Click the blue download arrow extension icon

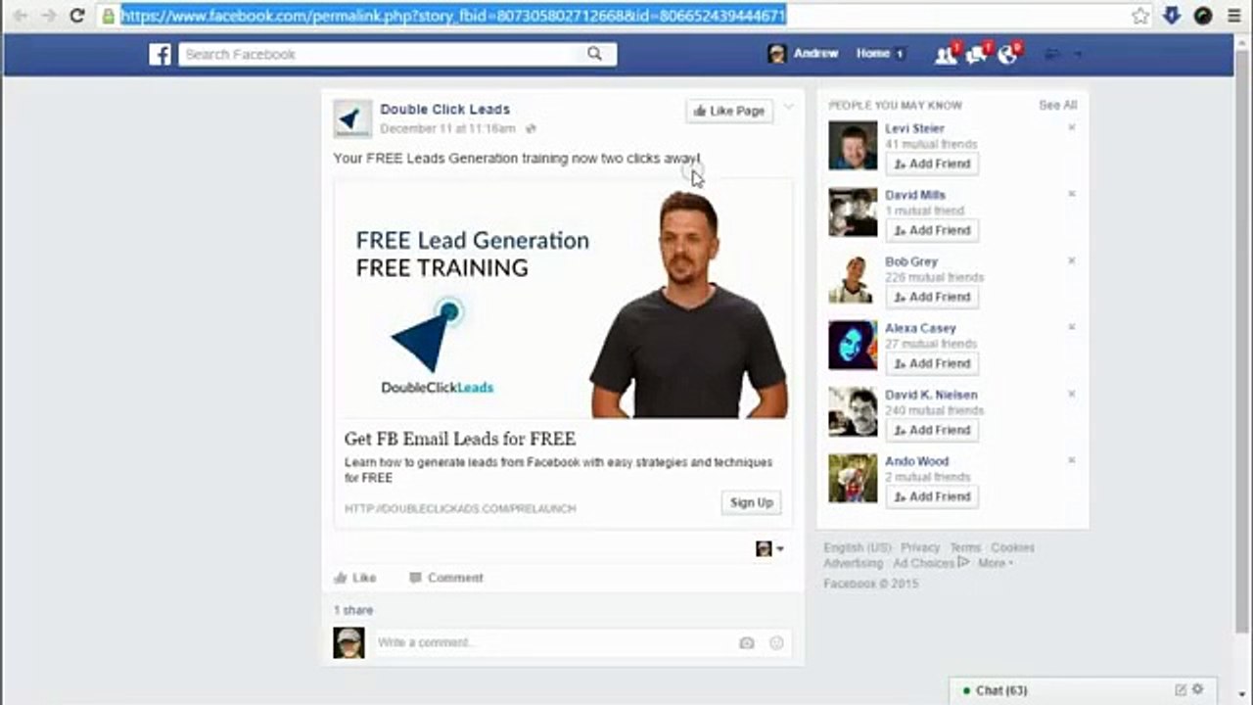[x=1172, y=16]
